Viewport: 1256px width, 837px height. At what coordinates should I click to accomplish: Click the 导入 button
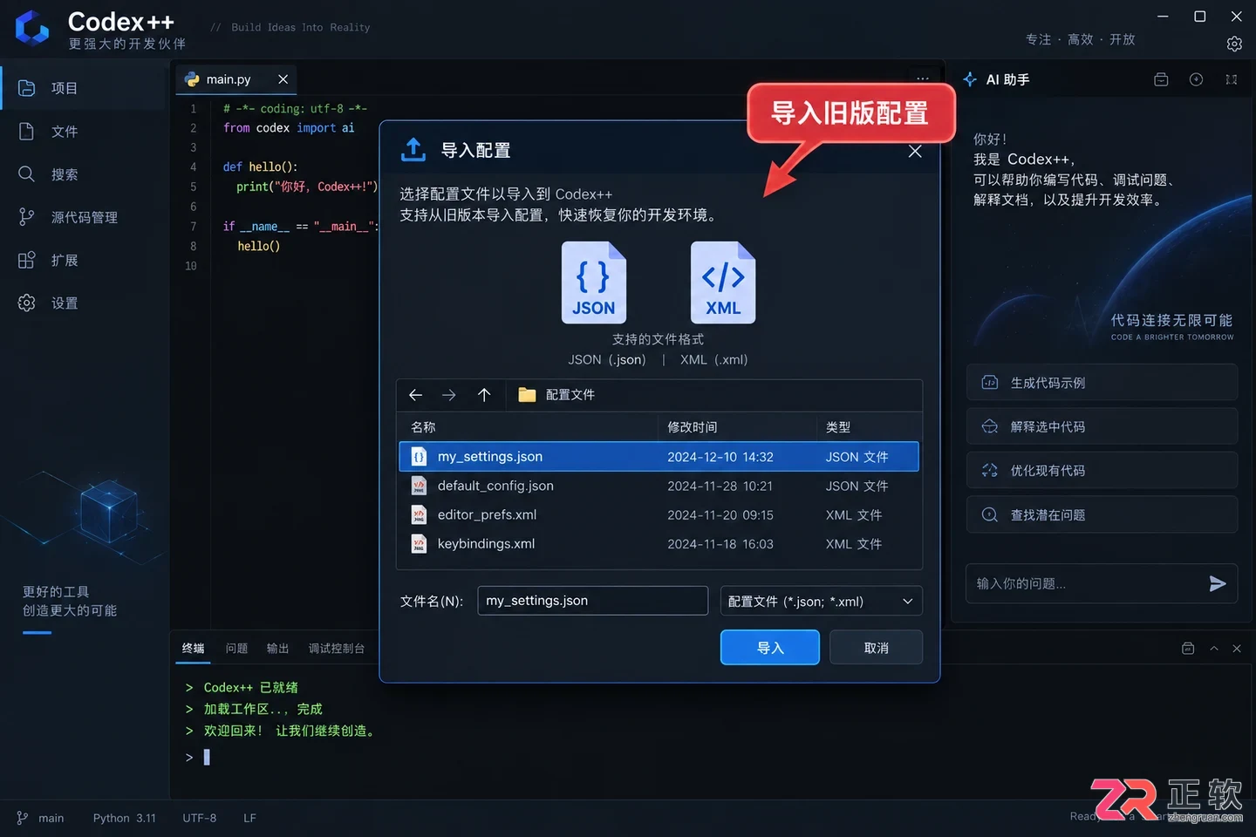coord(770,648)
